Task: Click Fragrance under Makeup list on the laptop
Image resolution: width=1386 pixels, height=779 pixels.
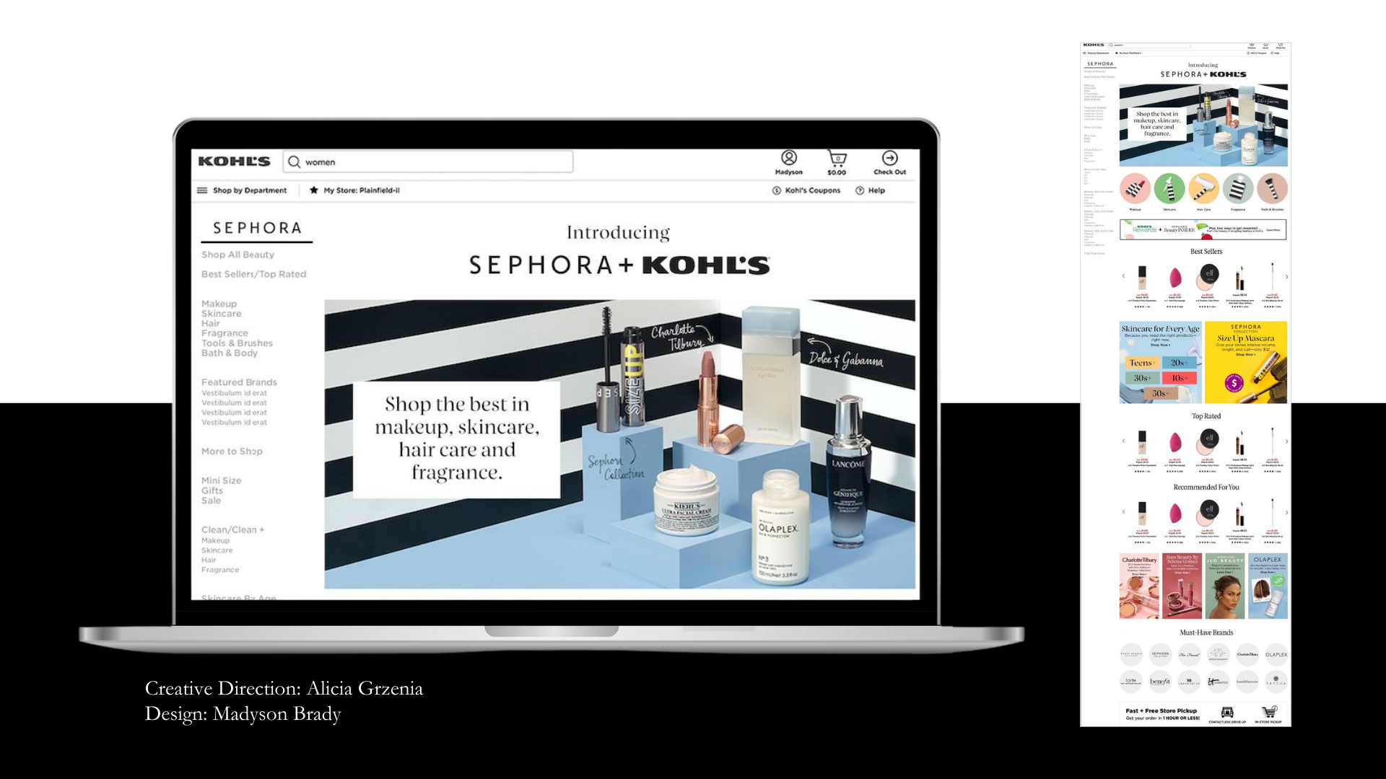Action: 225,333
